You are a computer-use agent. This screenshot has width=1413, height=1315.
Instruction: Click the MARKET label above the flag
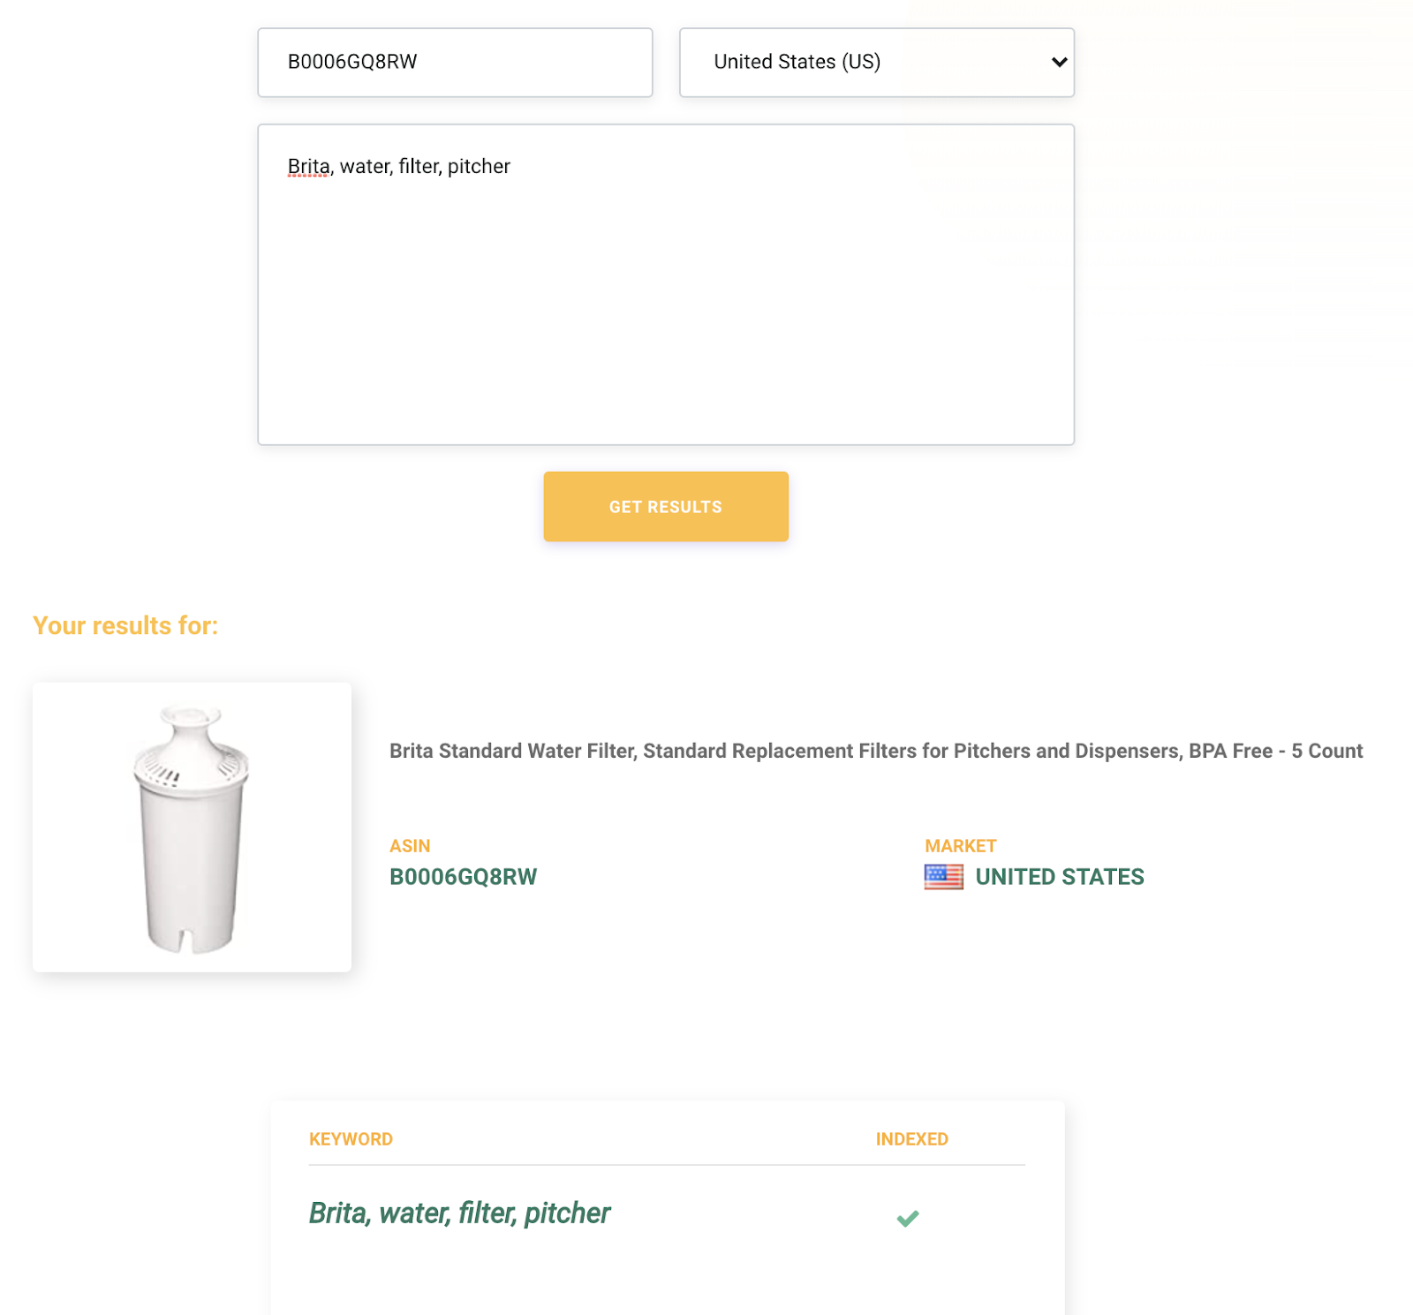[x=961, y=846]
